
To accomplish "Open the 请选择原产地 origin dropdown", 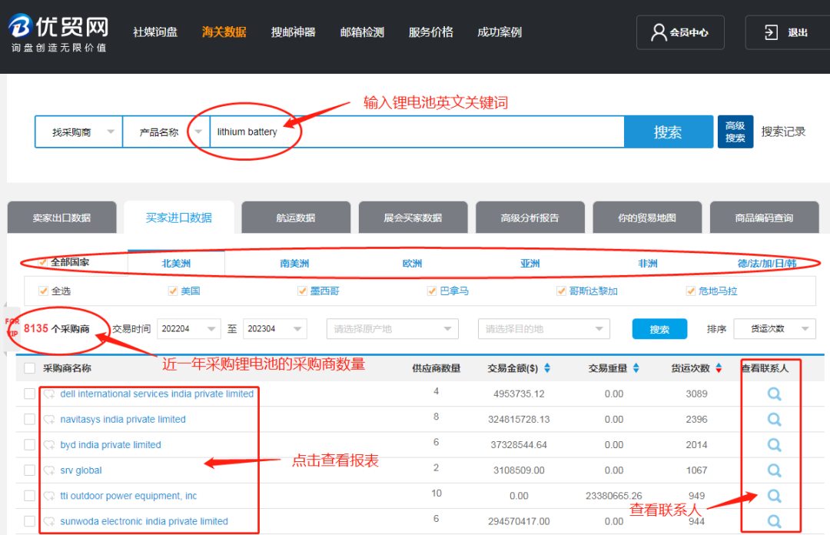I will (392, 329).
